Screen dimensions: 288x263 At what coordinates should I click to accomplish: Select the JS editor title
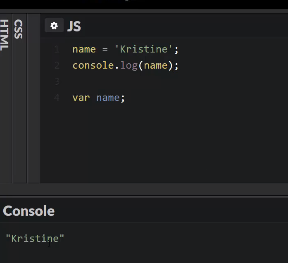point(74,26)
